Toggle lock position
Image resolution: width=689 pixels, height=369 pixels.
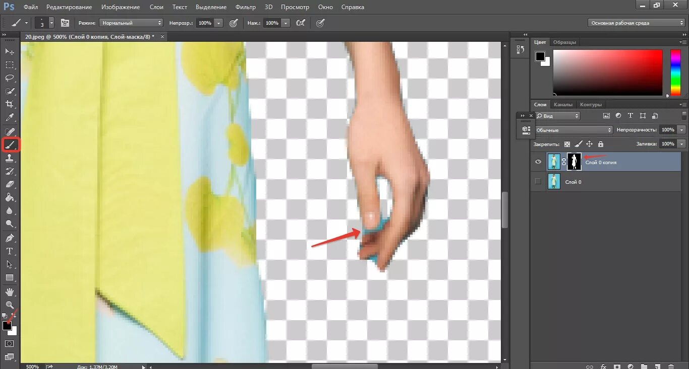pyautogui.click(x=589, y=144)
